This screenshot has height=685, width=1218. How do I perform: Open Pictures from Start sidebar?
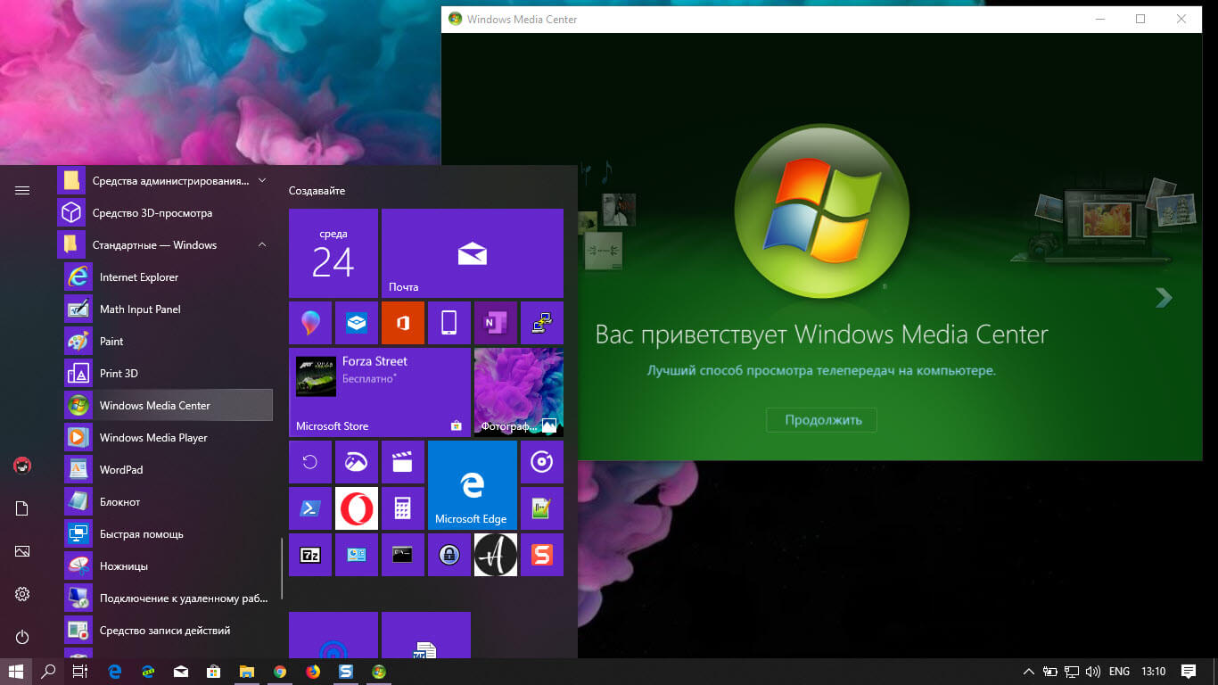[x=22, y=551]
